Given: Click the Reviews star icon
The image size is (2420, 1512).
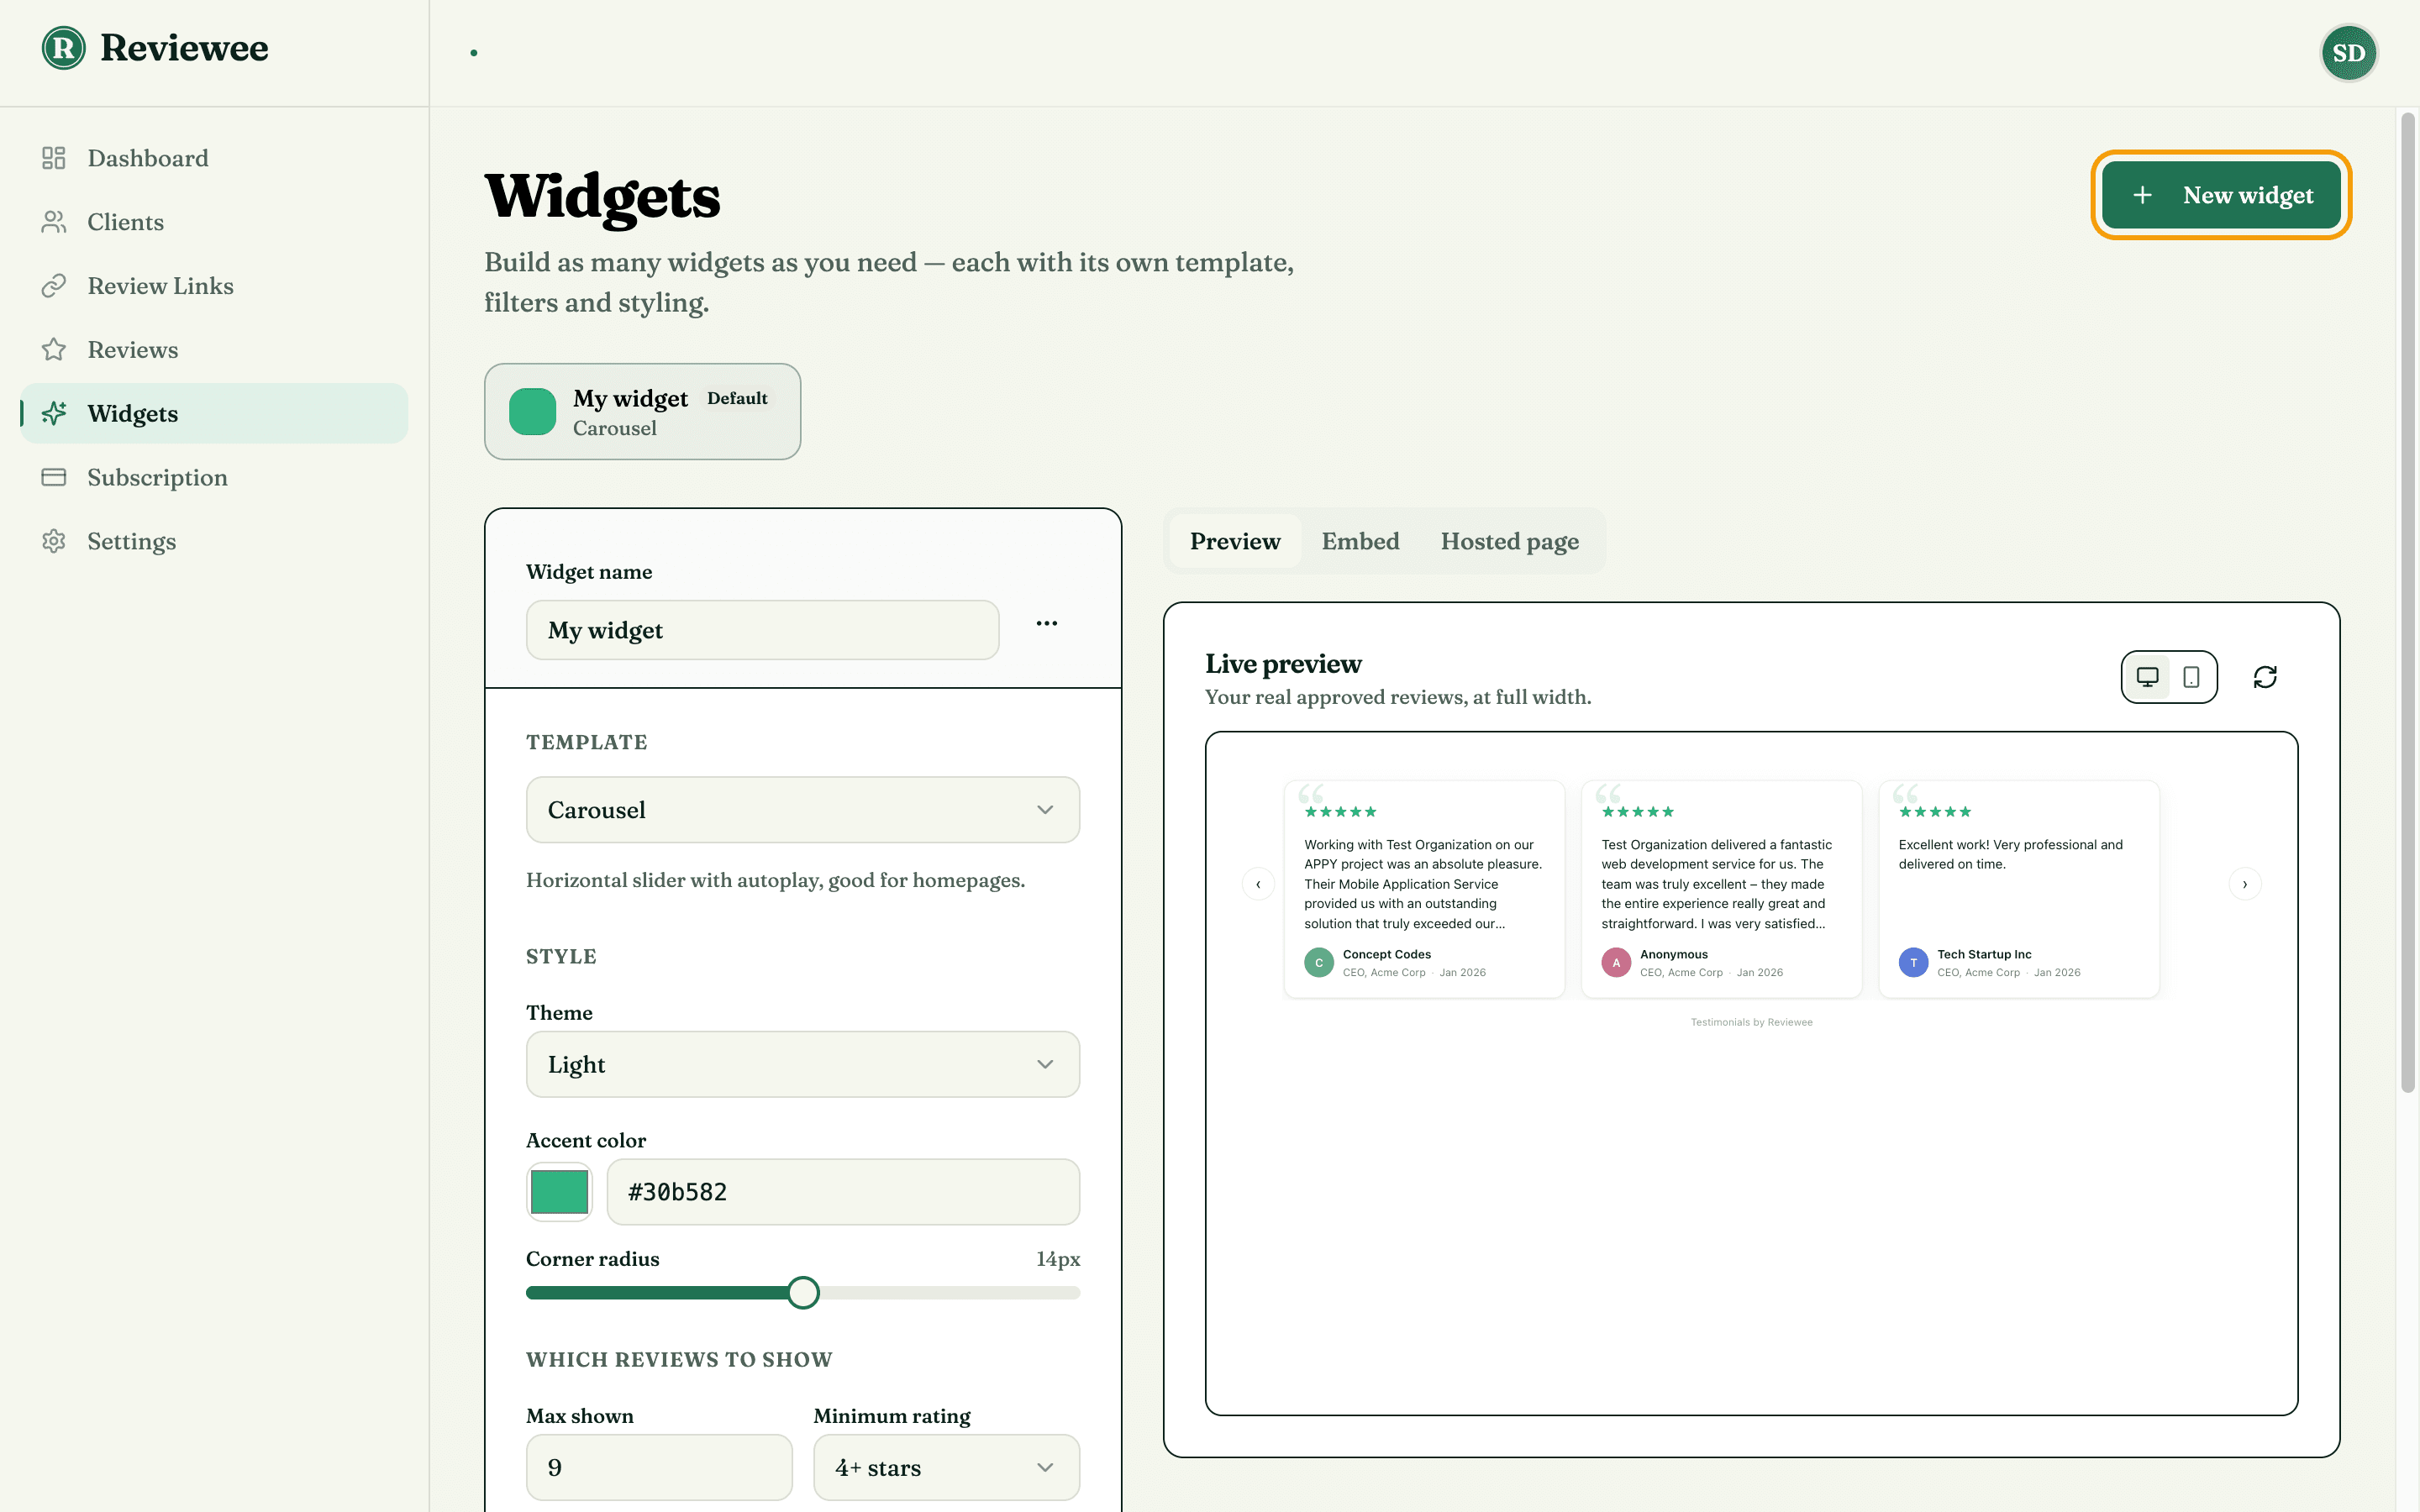Looking at the screenshot, I should [x=54, y=350].
